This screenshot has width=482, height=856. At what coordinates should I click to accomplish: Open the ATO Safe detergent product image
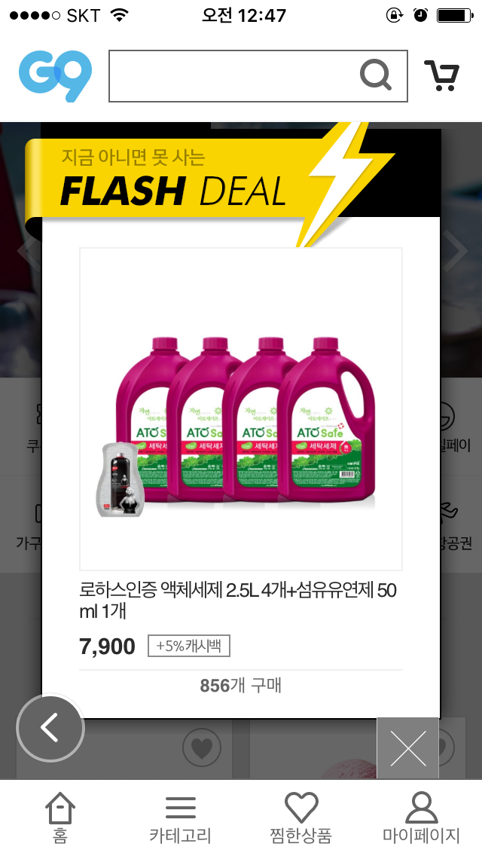tap(241, 409)
